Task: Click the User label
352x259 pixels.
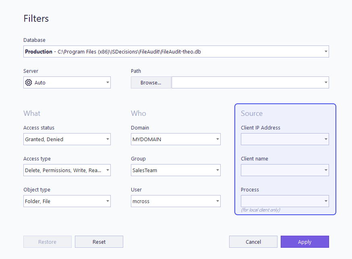Action: pyautogui.click(x=136, y=189)
